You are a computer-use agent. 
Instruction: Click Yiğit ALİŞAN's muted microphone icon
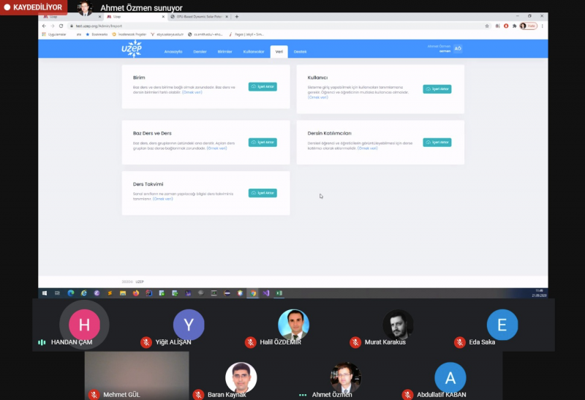pos(146,342)
